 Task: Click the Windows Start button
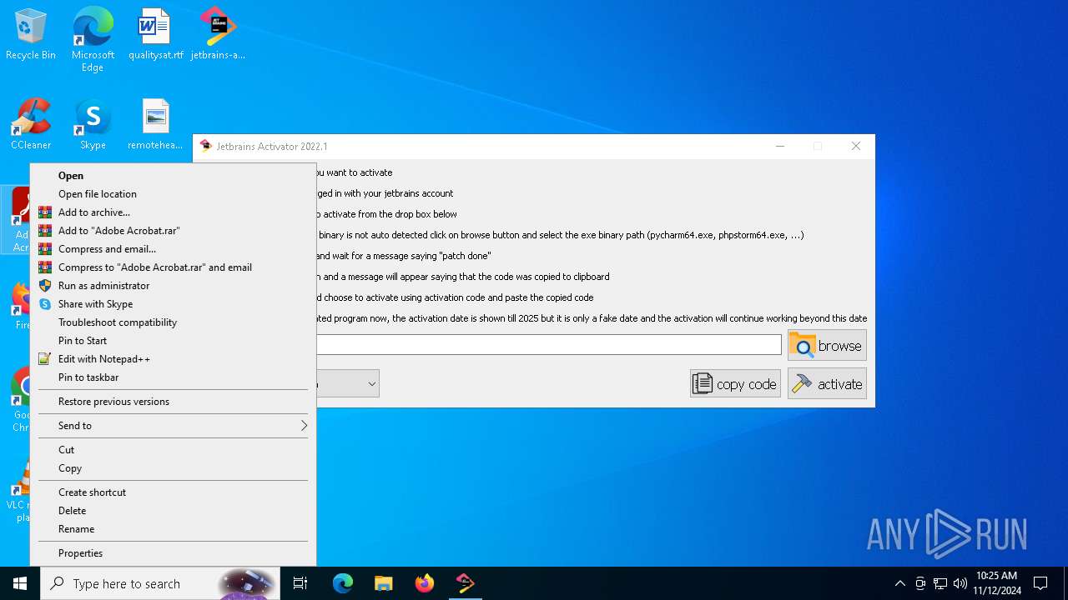pos(20,583)
